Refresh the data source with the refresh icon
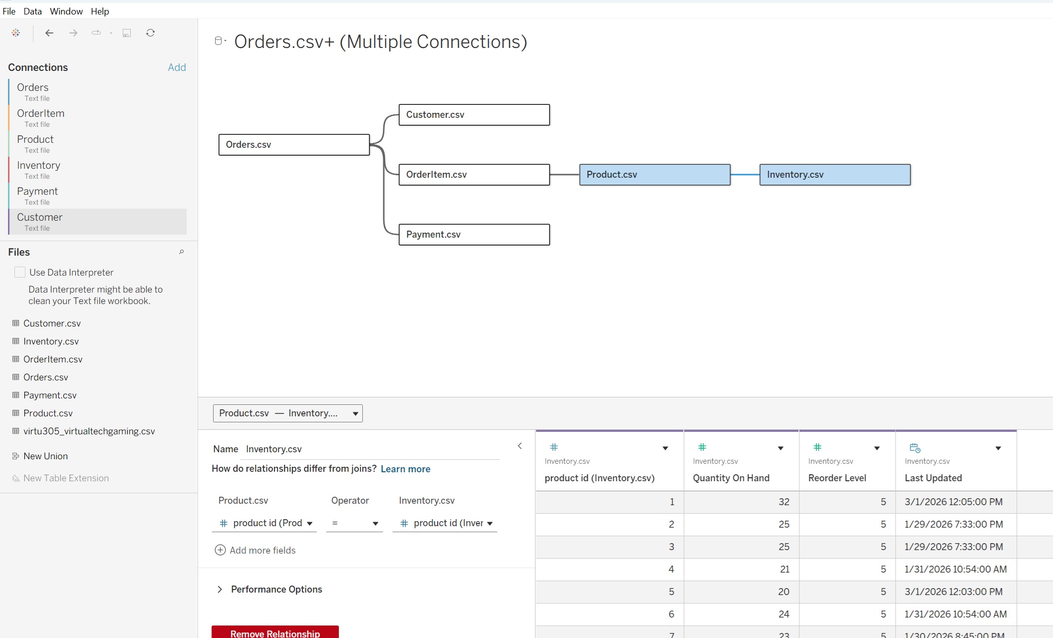Screen dimensions: 1053x638 [x=150, y=32]
